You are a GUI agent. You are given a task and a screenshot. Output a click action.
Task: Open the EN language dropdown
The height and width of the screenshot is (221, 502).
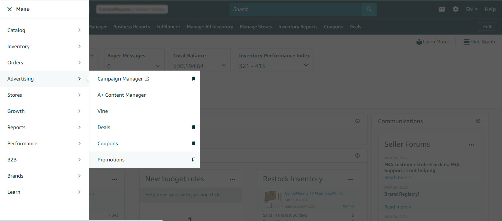point(471,9)
